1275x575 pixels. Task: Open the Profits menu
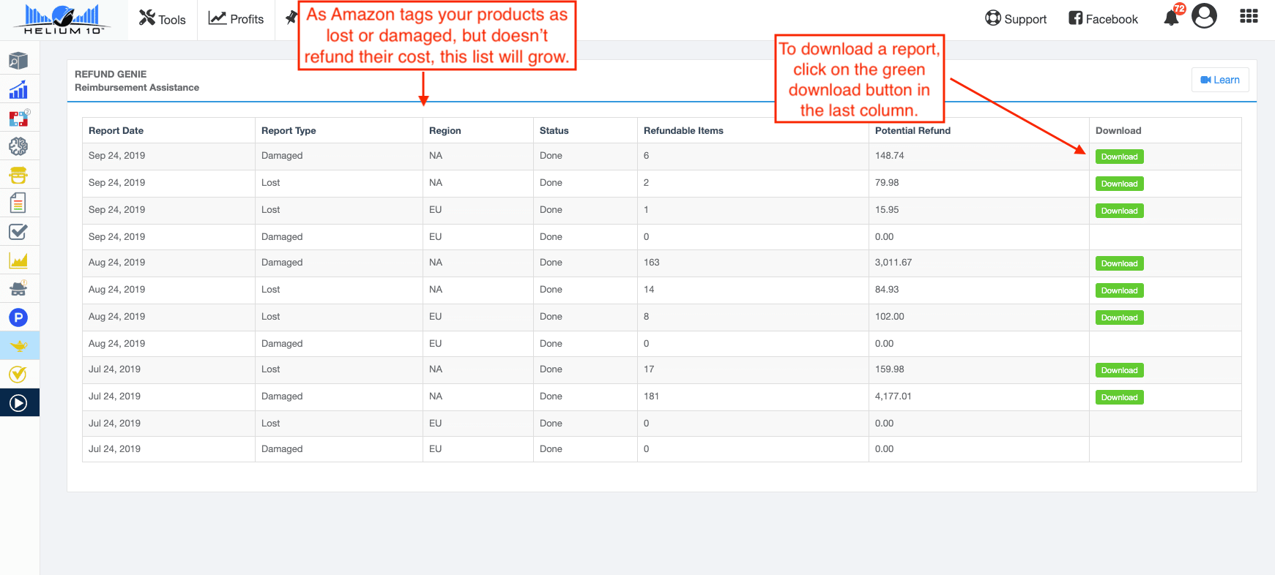(236, 19)
